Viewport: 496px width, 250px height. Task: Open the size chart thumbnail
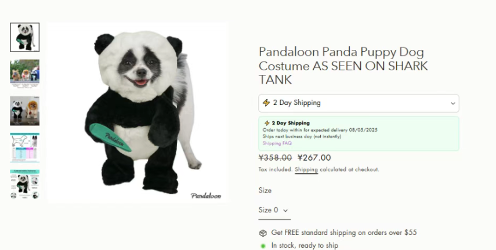pyautogui.click(x=25, y=147)
